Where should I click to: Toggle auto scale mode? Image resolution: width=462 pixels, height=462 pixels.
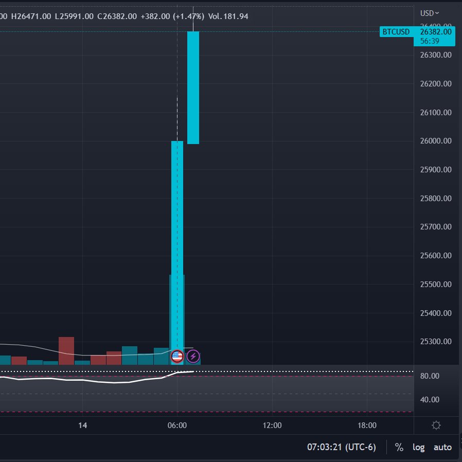[442, 447]
